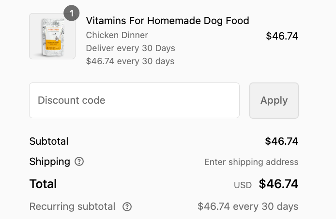Click the quantity badge showing 1
The width and height of the screenshot is (336, 219).
(72, 14)
